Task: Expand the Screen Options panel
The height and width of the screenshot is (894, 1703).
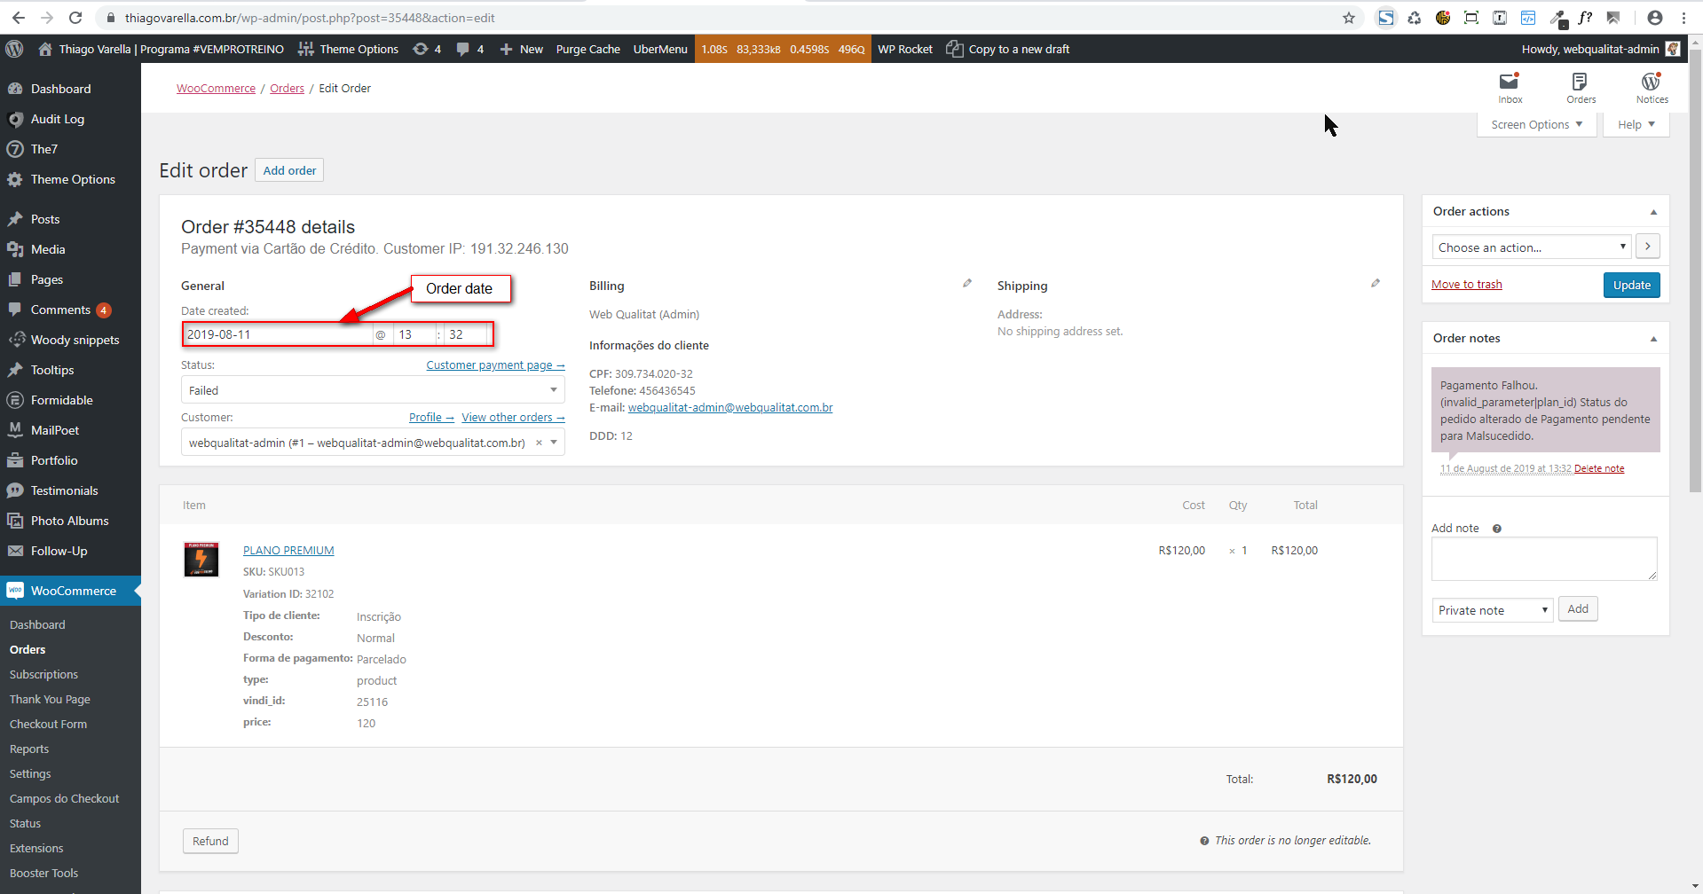Action: 1537,125
